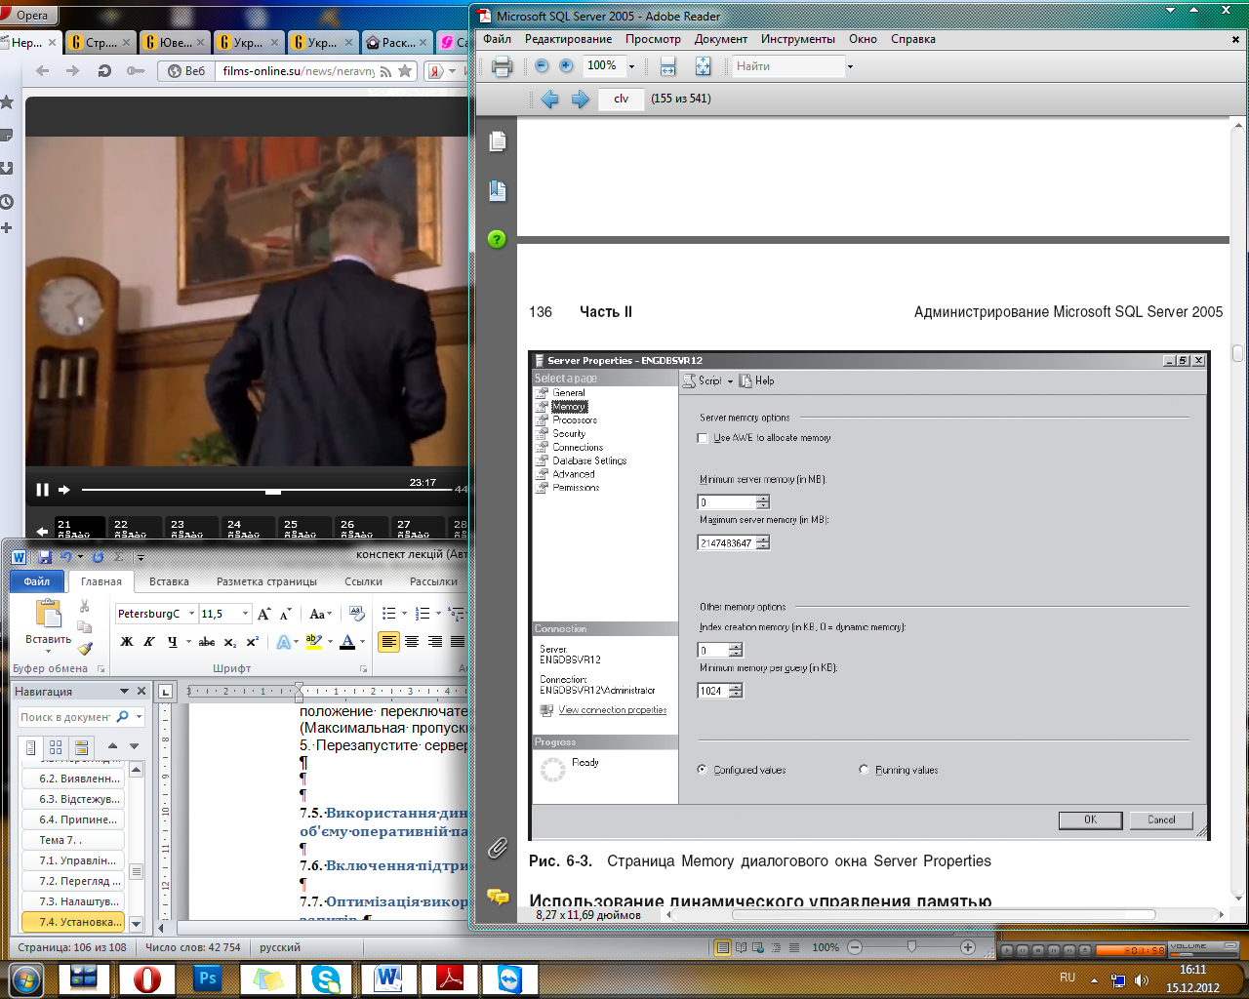The width and height of the screenshot is (1249, 999).
Task: Open zoom level dropdown in Reader
Action: pyautogui.click(x=631, y=66)
